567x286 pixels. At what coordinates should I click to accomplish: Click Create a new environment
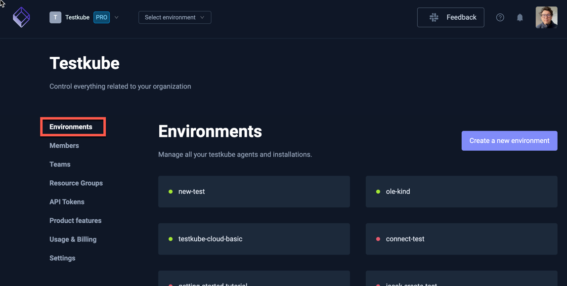point(510,141)
